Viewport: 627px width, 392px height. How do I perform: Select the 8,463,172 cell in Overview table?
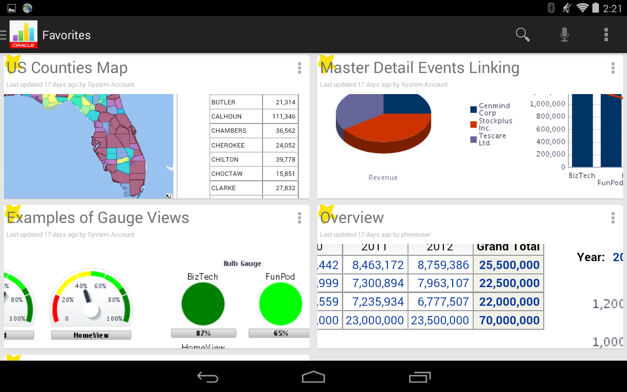point(375,265)
